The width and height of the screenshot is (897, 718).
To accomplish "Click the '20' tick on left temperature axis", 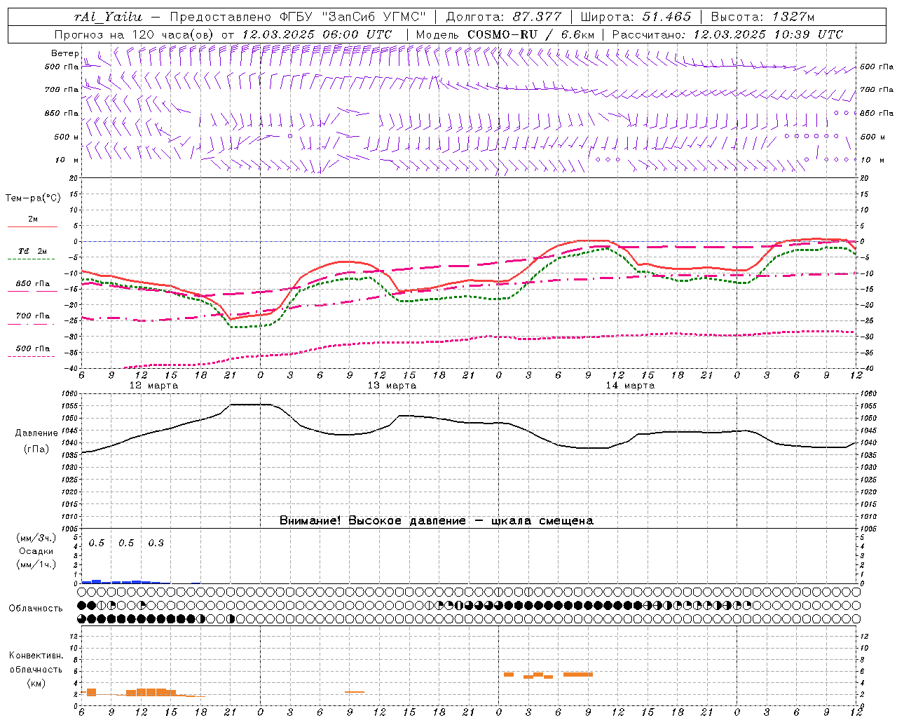I will pyautogui.click(x=75, y=178).
